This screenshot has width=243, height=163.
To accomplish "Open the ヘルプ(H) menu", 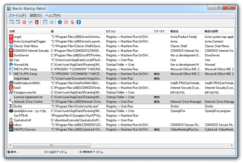I will point(53,15).
